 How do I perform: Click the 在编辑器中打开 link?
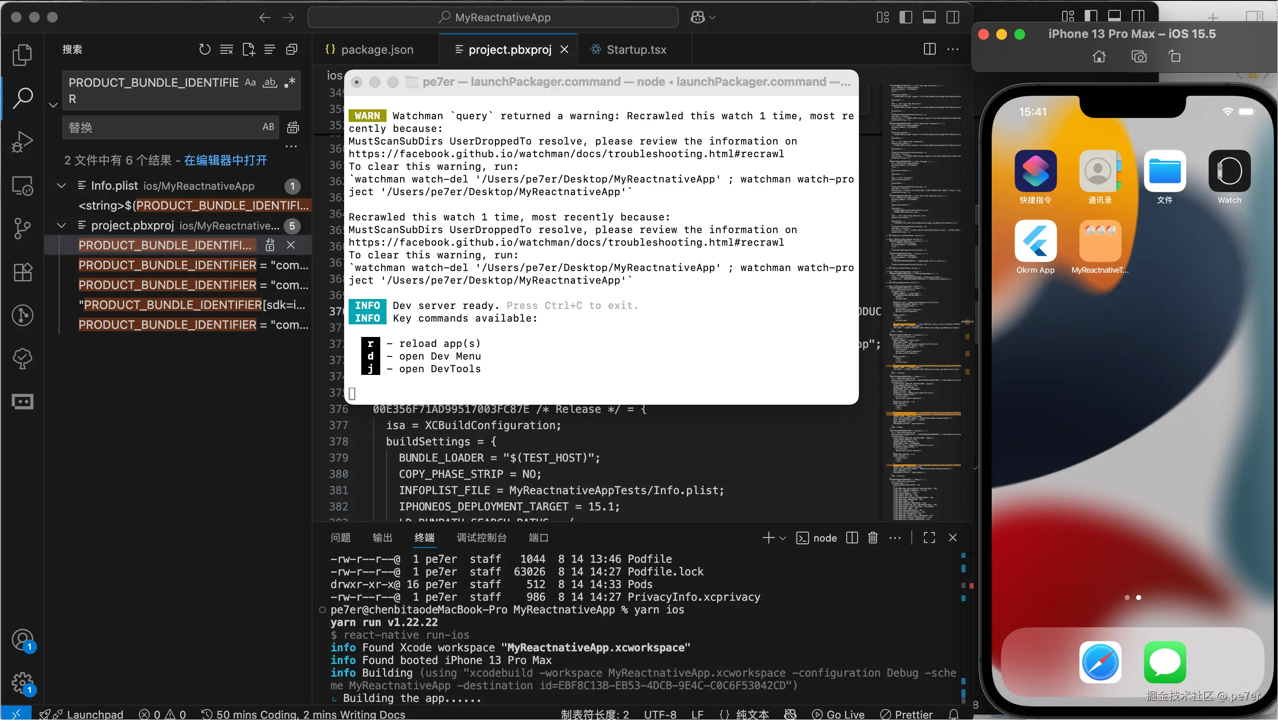click(x=225, y=160)
